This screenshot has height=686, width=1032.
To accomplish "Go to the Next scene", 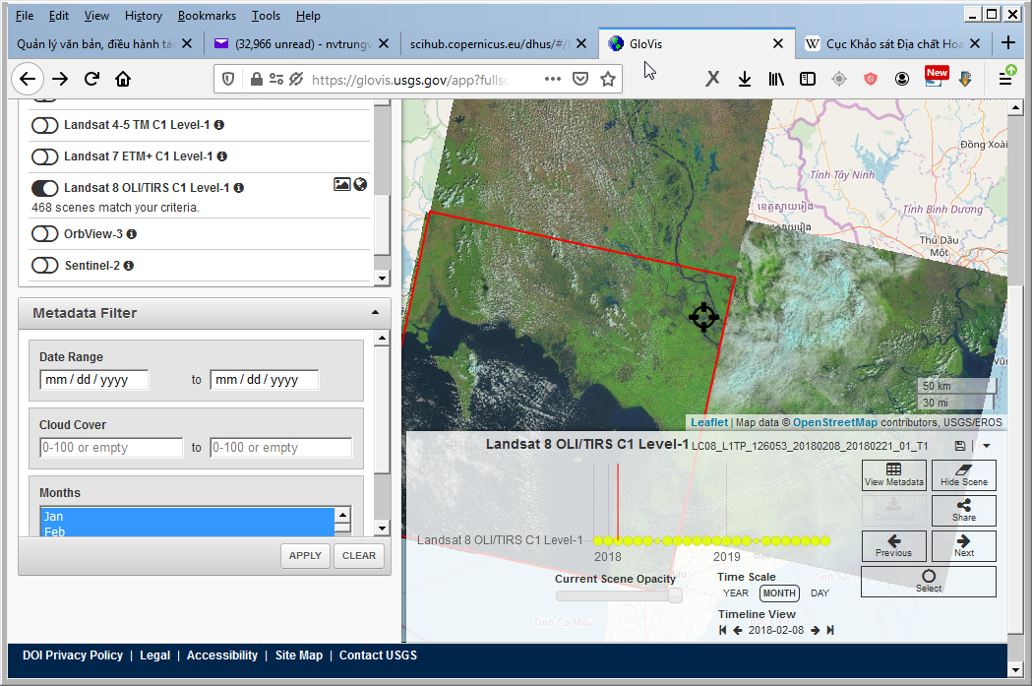I will click(x=963, y=546).
